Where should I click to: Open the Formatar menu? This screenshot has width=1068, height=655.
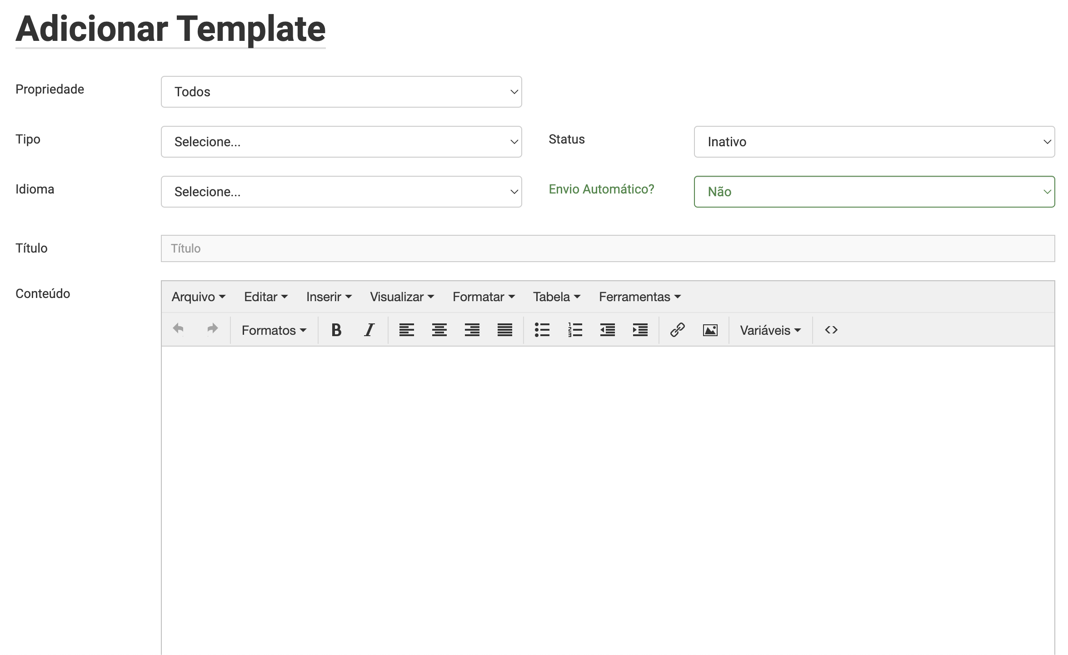484,297
